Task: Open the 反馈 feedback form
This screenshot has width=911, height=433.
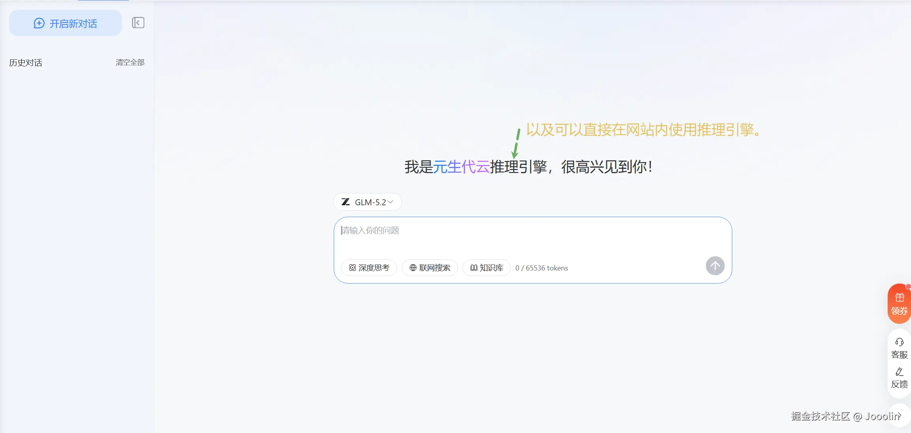Action: pos(899,378)
